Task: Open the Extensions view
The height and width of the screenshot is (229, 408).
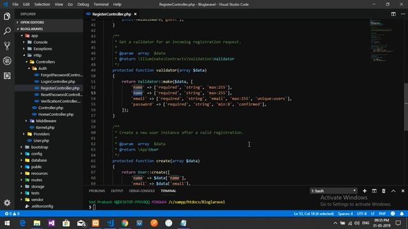Action: click(x=7, y=76)
